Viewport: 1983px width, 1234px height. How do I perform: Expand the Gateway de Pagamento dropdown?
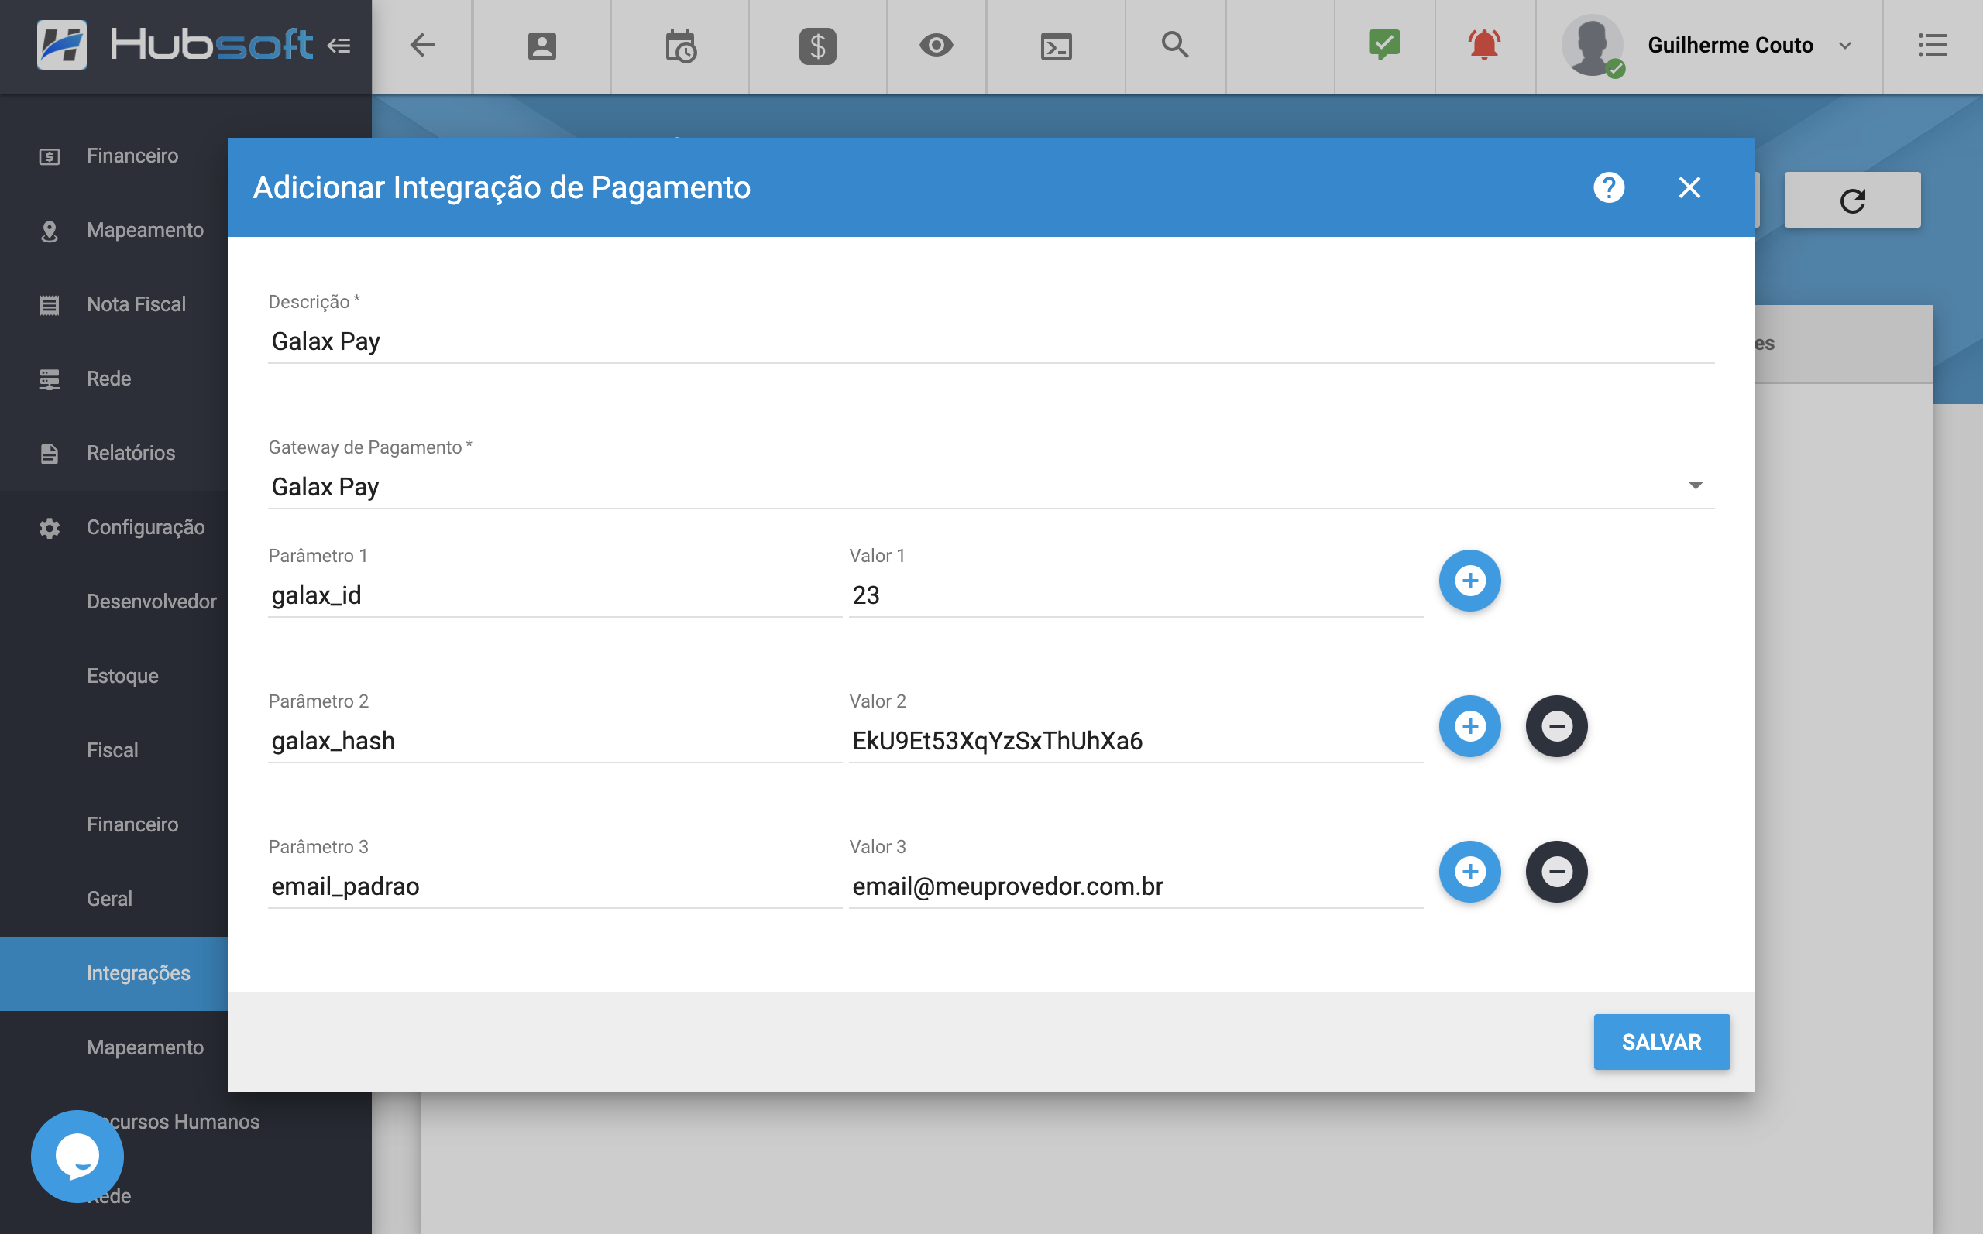click(x=1696, y=485)
